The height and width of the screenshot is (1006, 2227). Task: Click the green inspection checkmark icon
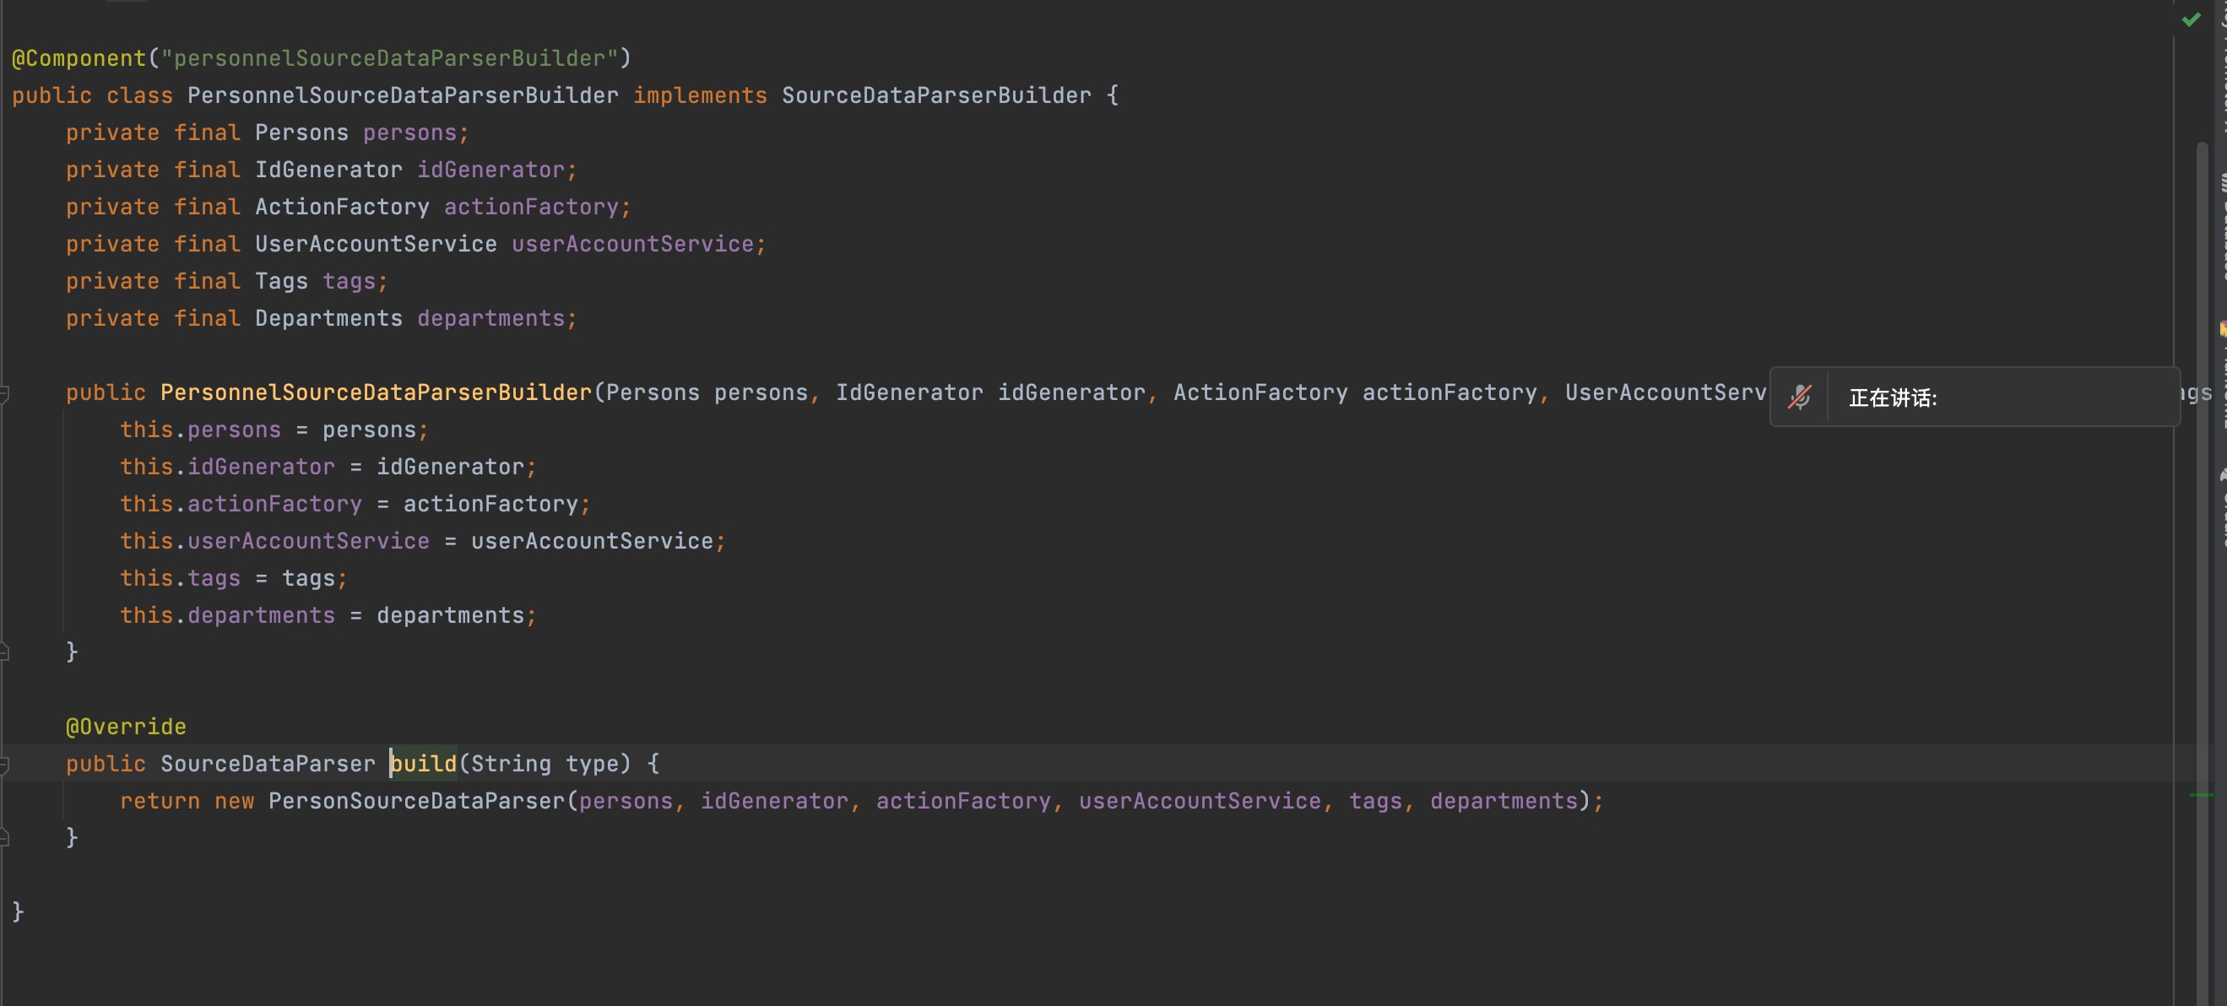(x=2190, y=20)
